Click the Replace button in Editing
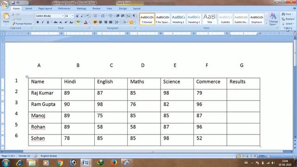The image size is (297, 167). pos(288,19)
